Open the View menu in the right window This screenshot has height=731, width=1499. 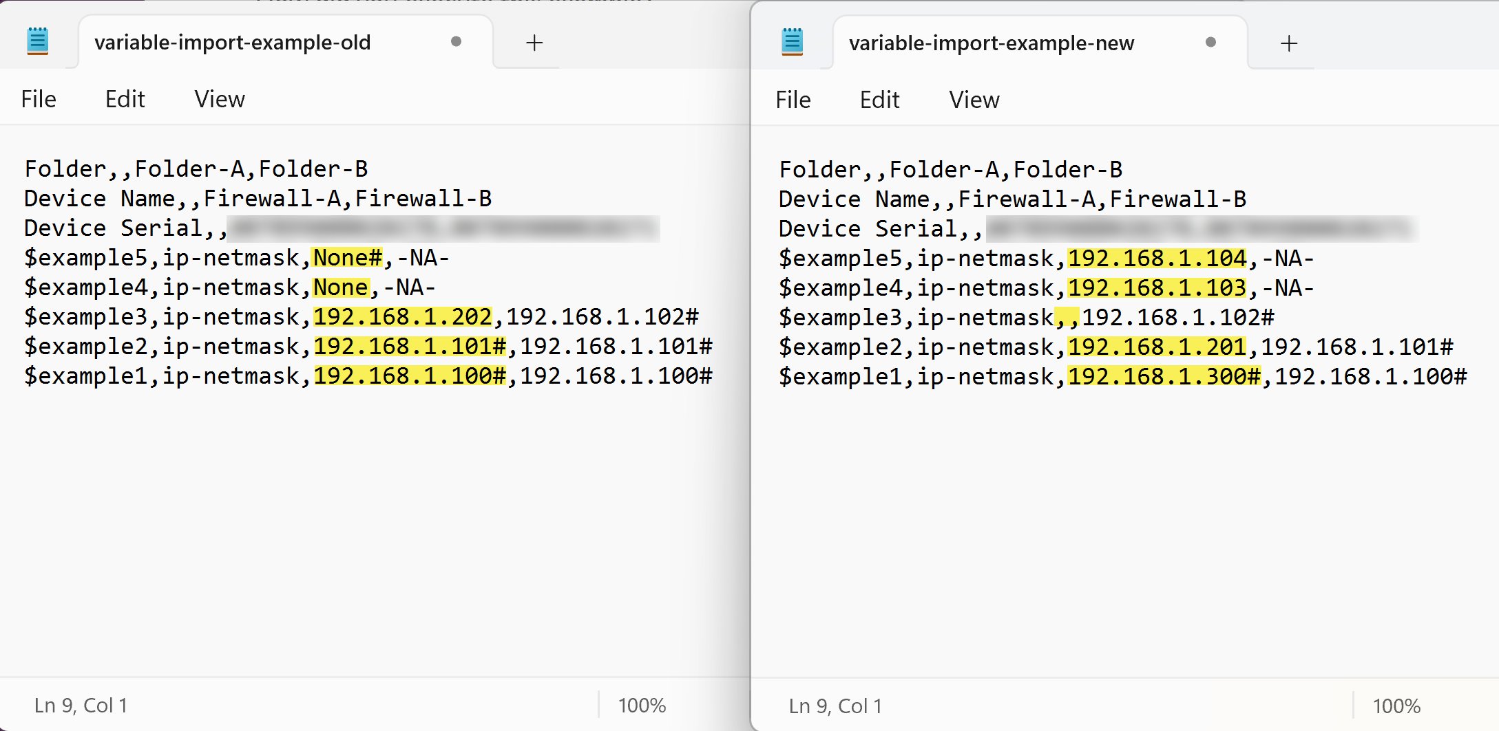974,100
